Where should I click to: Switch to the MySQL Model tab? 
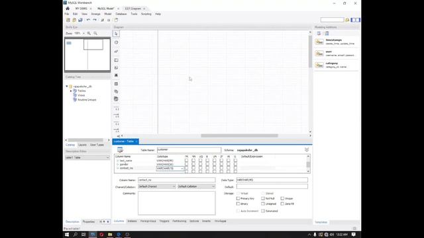click(106, 9)
